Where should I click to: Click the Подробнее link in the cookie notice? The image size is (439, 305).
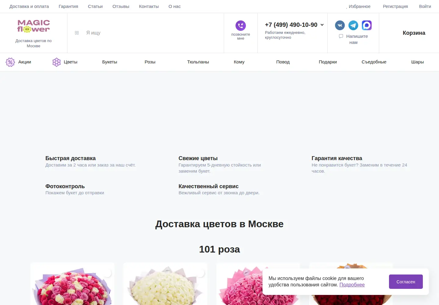tap(352, 285)
